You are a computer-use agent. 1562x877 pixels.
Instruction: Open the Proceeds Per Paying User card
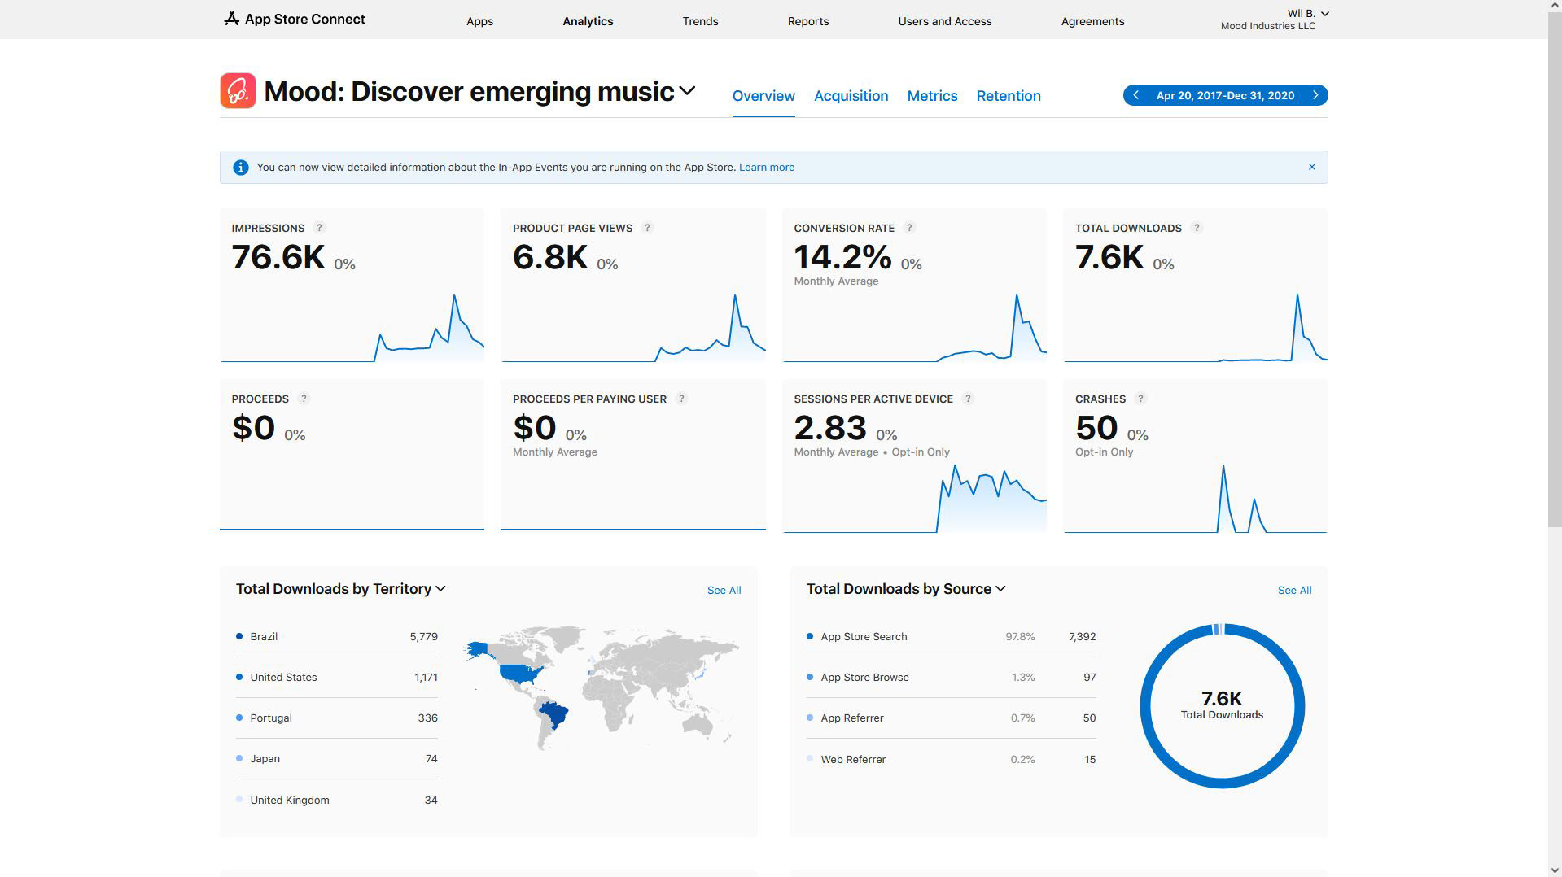[632, 455]
